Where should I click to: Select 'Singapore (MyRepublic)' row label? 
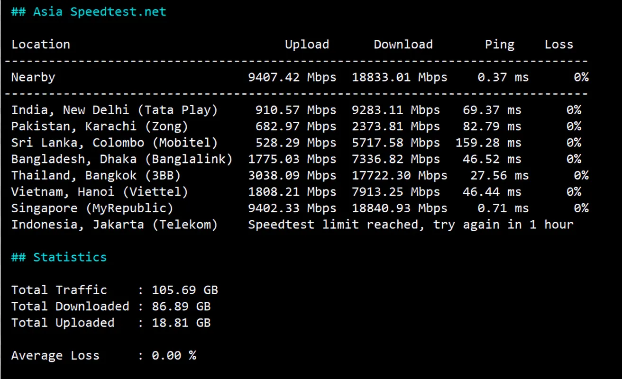[92, 208]
